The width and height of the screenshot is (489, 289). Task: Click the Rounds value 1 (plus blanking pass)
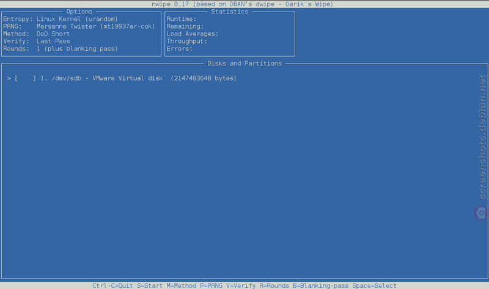pos(77,49)
